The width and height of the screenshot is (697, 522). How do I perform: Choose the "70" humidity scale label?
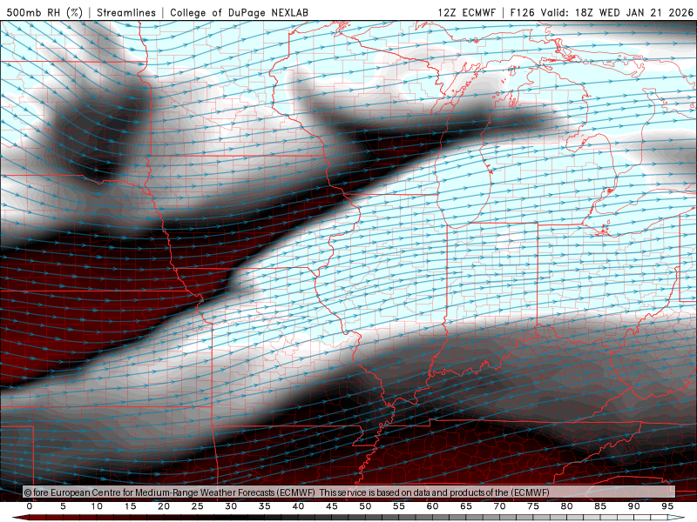click(x=499, y=506)
